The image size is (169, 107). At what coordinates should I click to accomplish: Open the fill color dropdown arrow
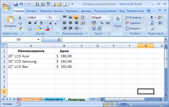(x=43, y=28)
